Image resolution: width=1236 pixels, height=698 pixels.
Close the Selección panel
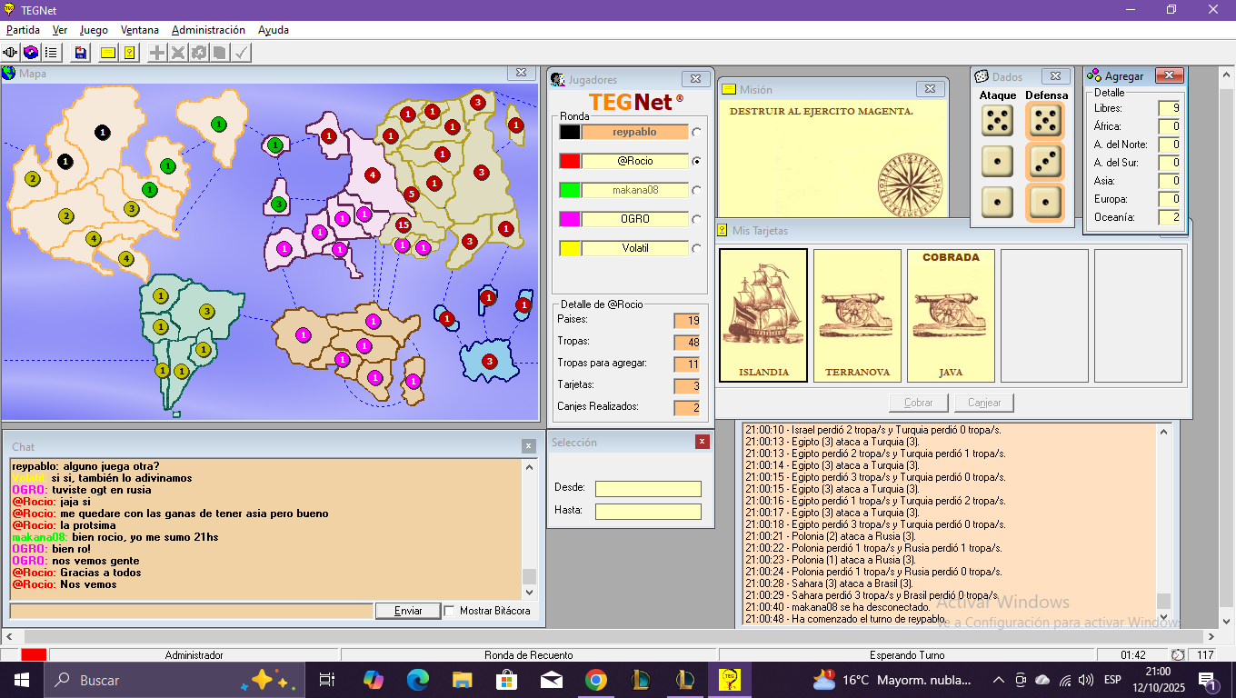coord(702,442)
